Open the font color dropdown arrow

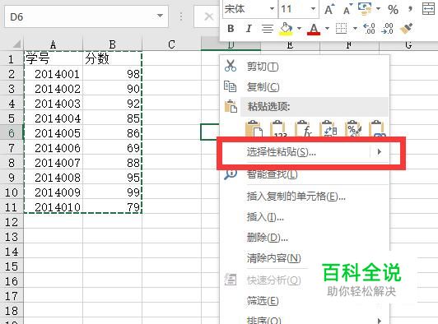327,29
